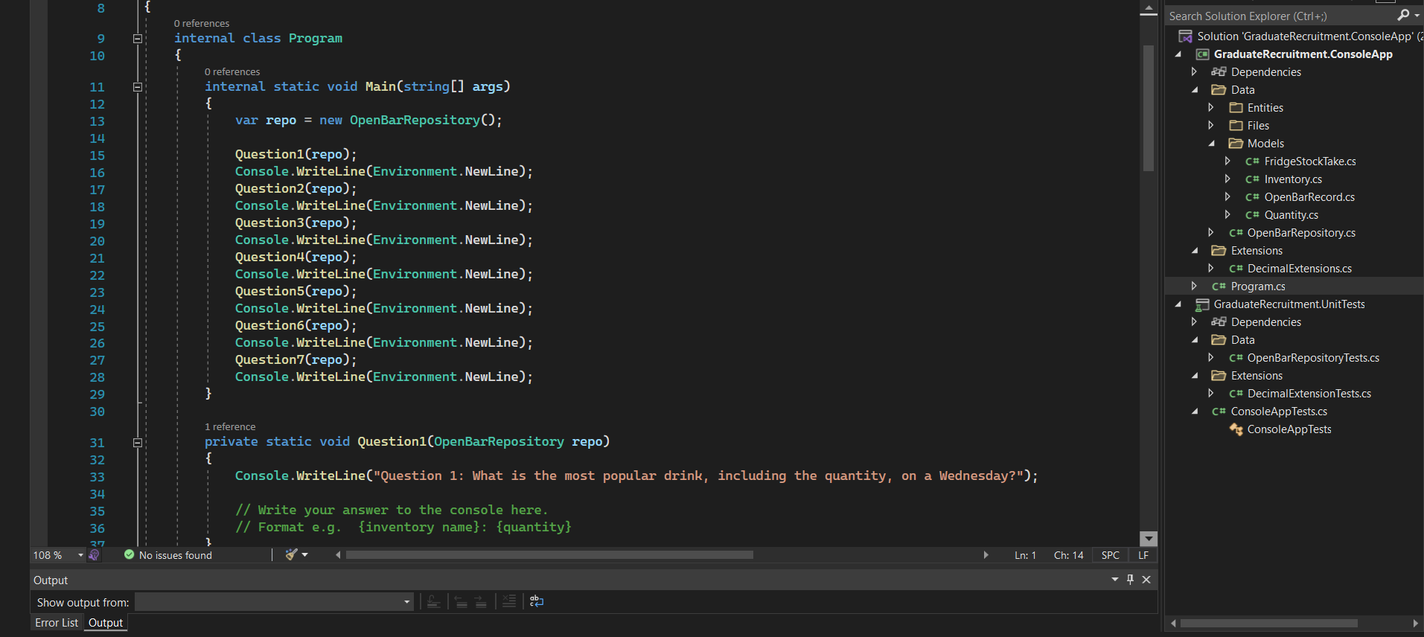This screenshot has width=1424, height=637.
Task: Open the search options dropdown arrow
Action: coord(1416,15)
